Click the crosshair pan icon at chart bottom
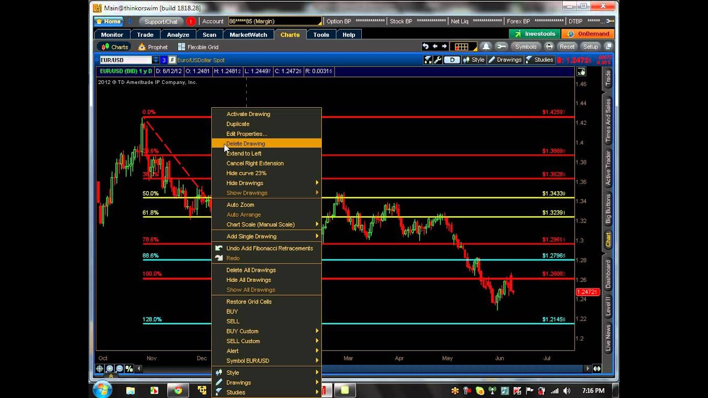Image resolution: width=708 pixels, height=398 pixels. coord(100,369)
